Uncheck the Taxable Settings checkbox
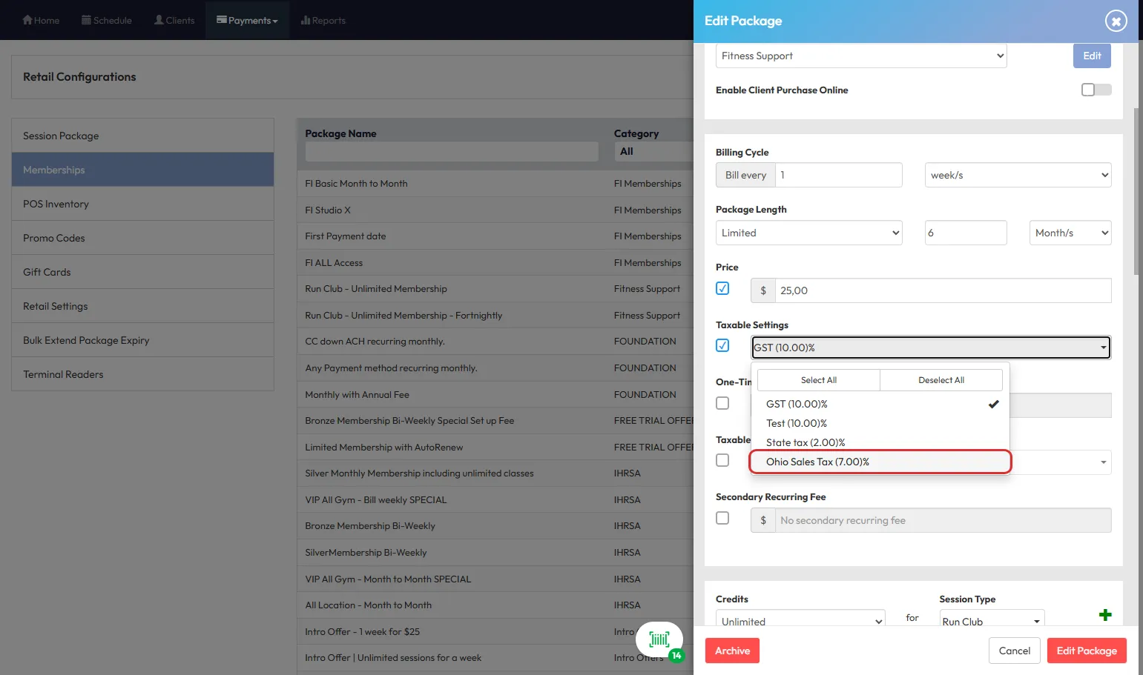 (722, 345)
